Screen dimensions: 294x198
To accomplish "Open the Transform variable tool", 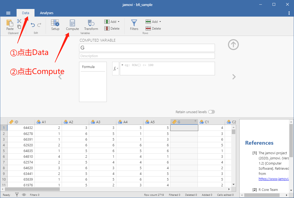I will [x=91, y=25].
